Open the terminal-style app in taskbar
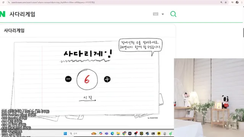Image resolution: width=244 pixels, height=137 pixels. (153, 134)
